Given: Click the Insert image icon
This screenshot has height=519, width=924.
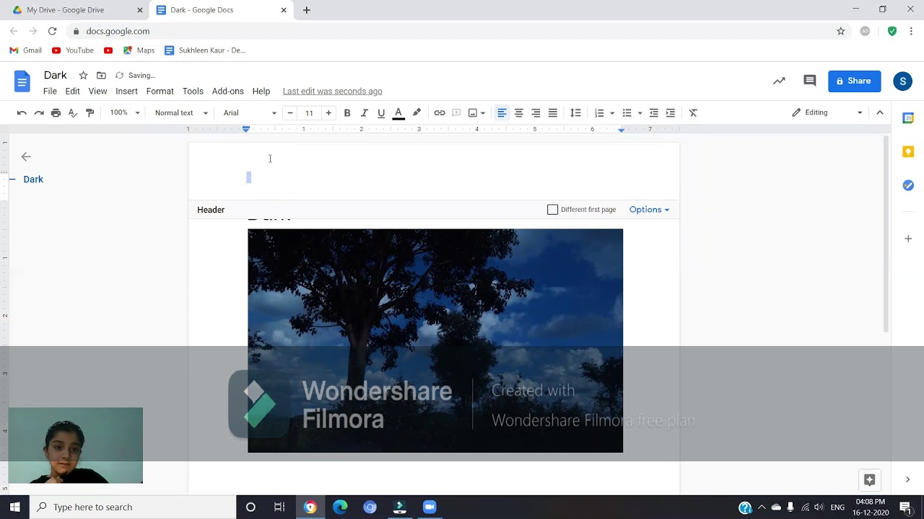Looking at the screenshot, I should tap(473, 112).
